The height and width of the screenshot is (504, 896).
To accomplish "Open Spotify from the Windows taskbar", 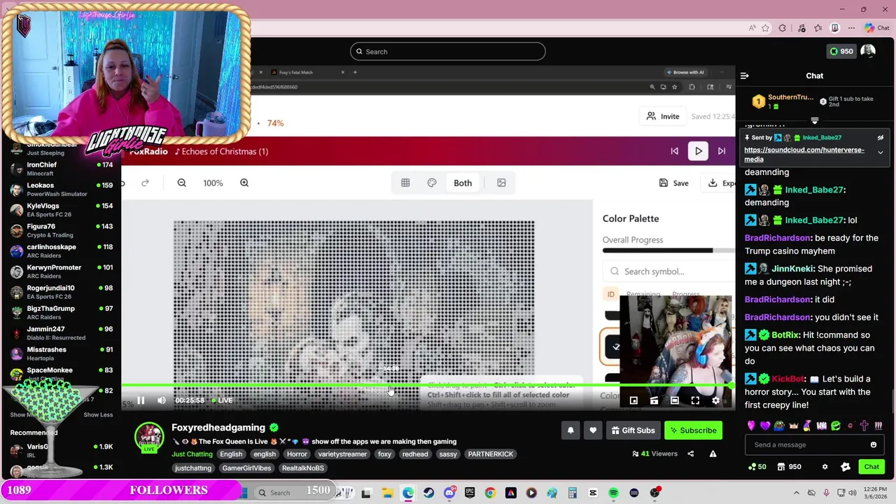I will pyautogui.click(x=613, y=493).
